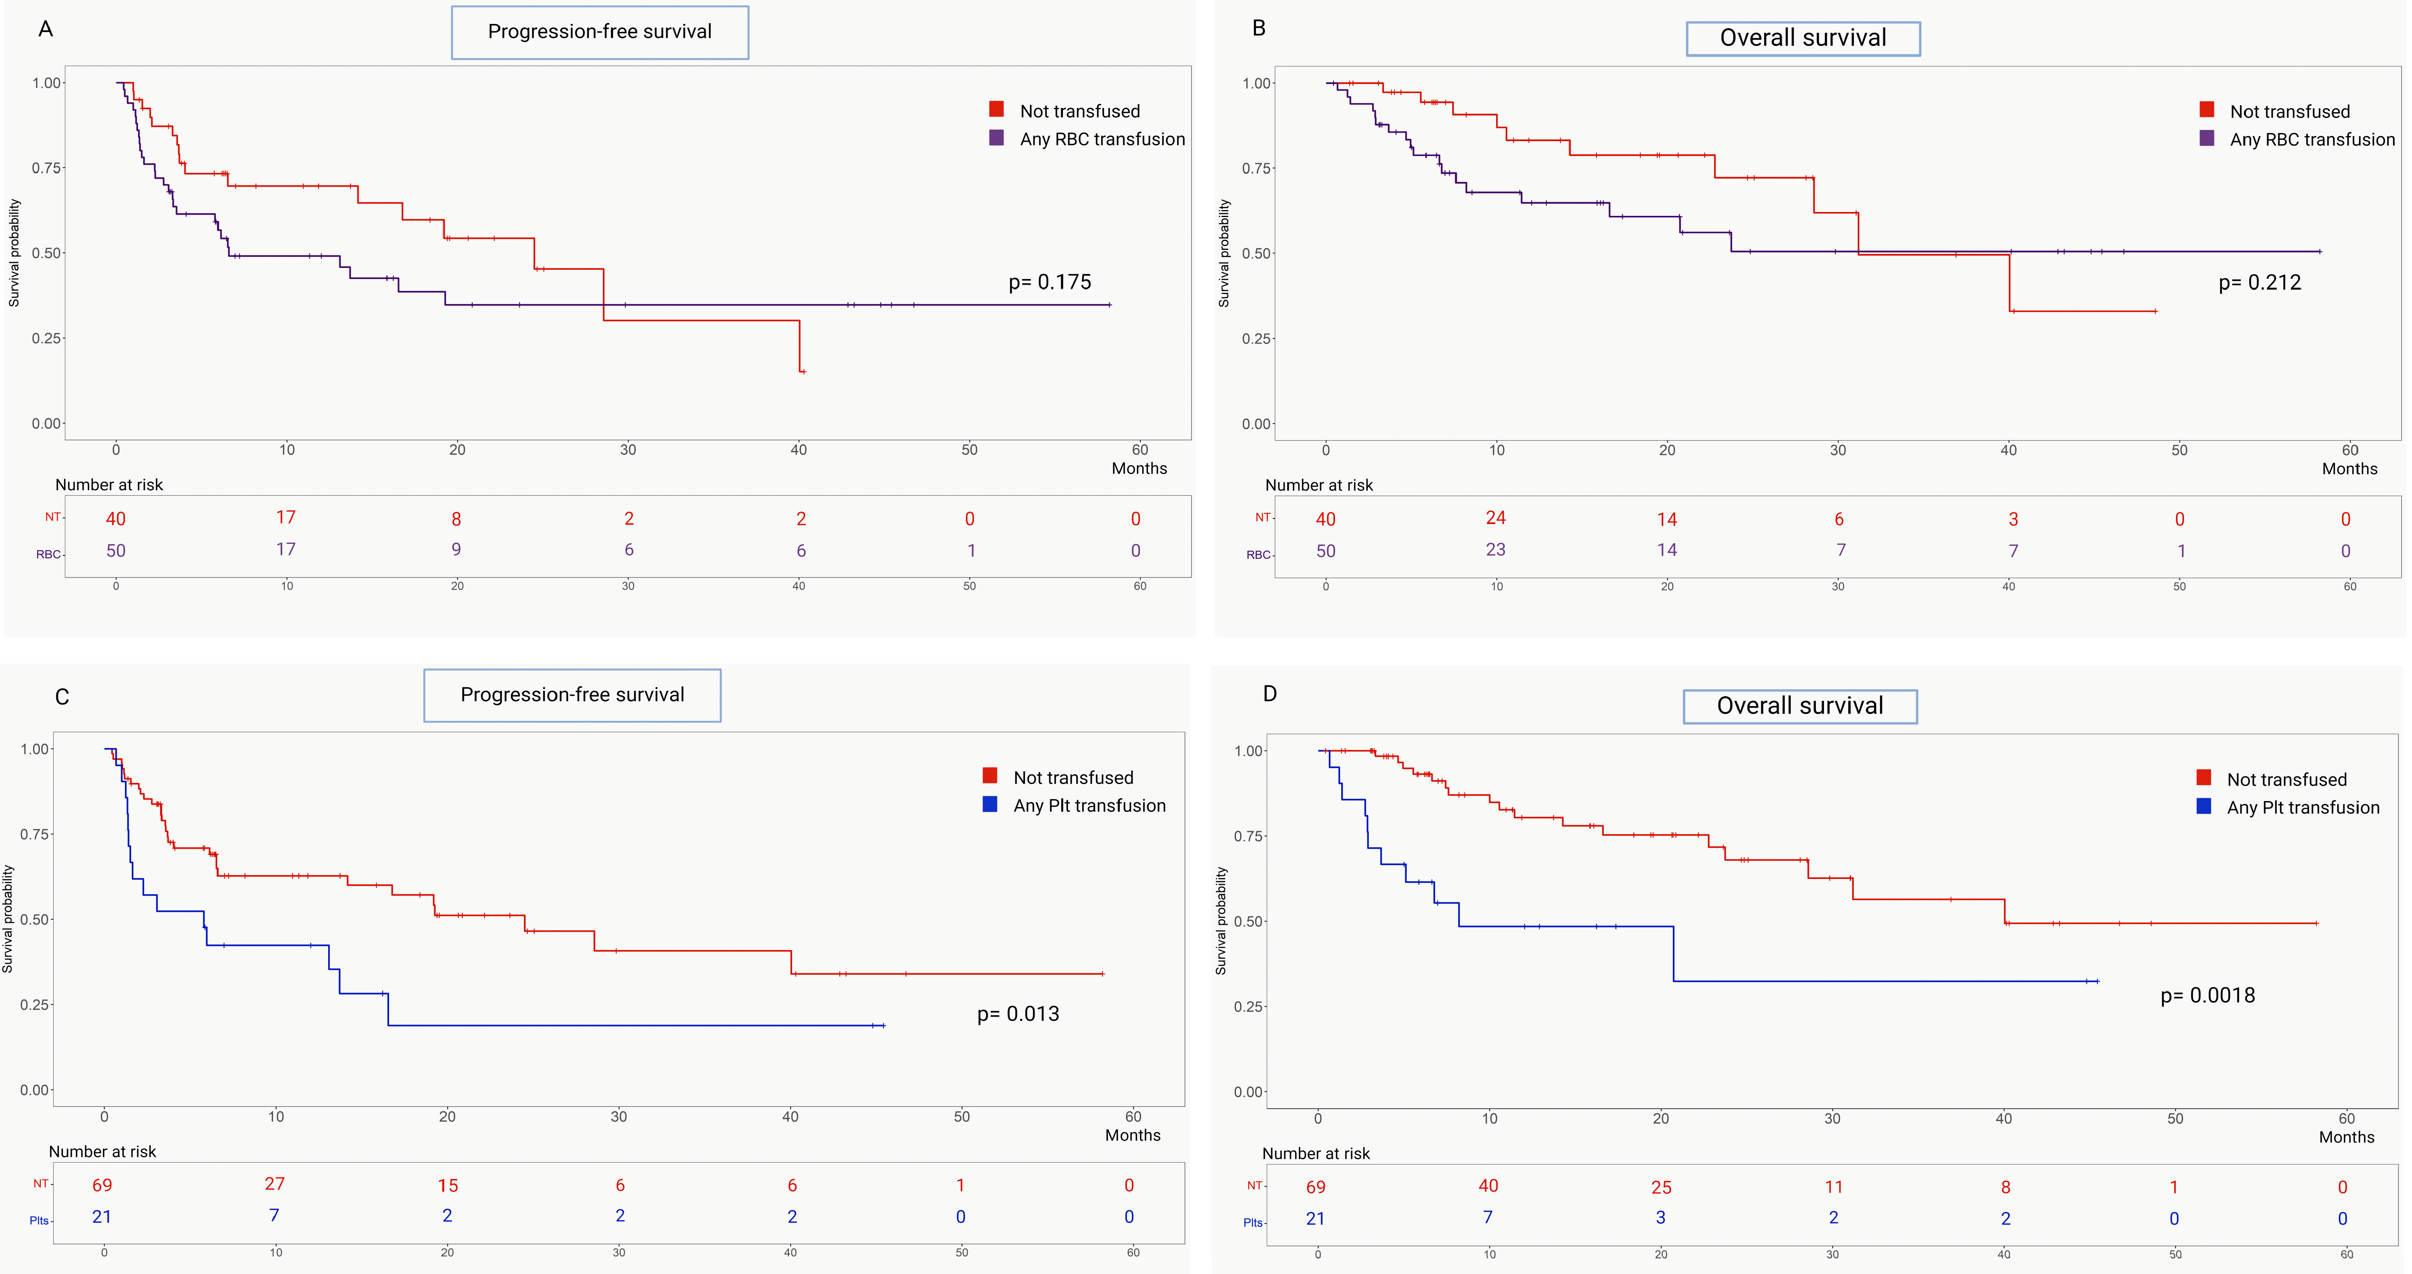Click the Progression-free survival title in panel C
Image resolution: width=2412 pixels, height=1274 pixels.
click(x=572, y=695)
